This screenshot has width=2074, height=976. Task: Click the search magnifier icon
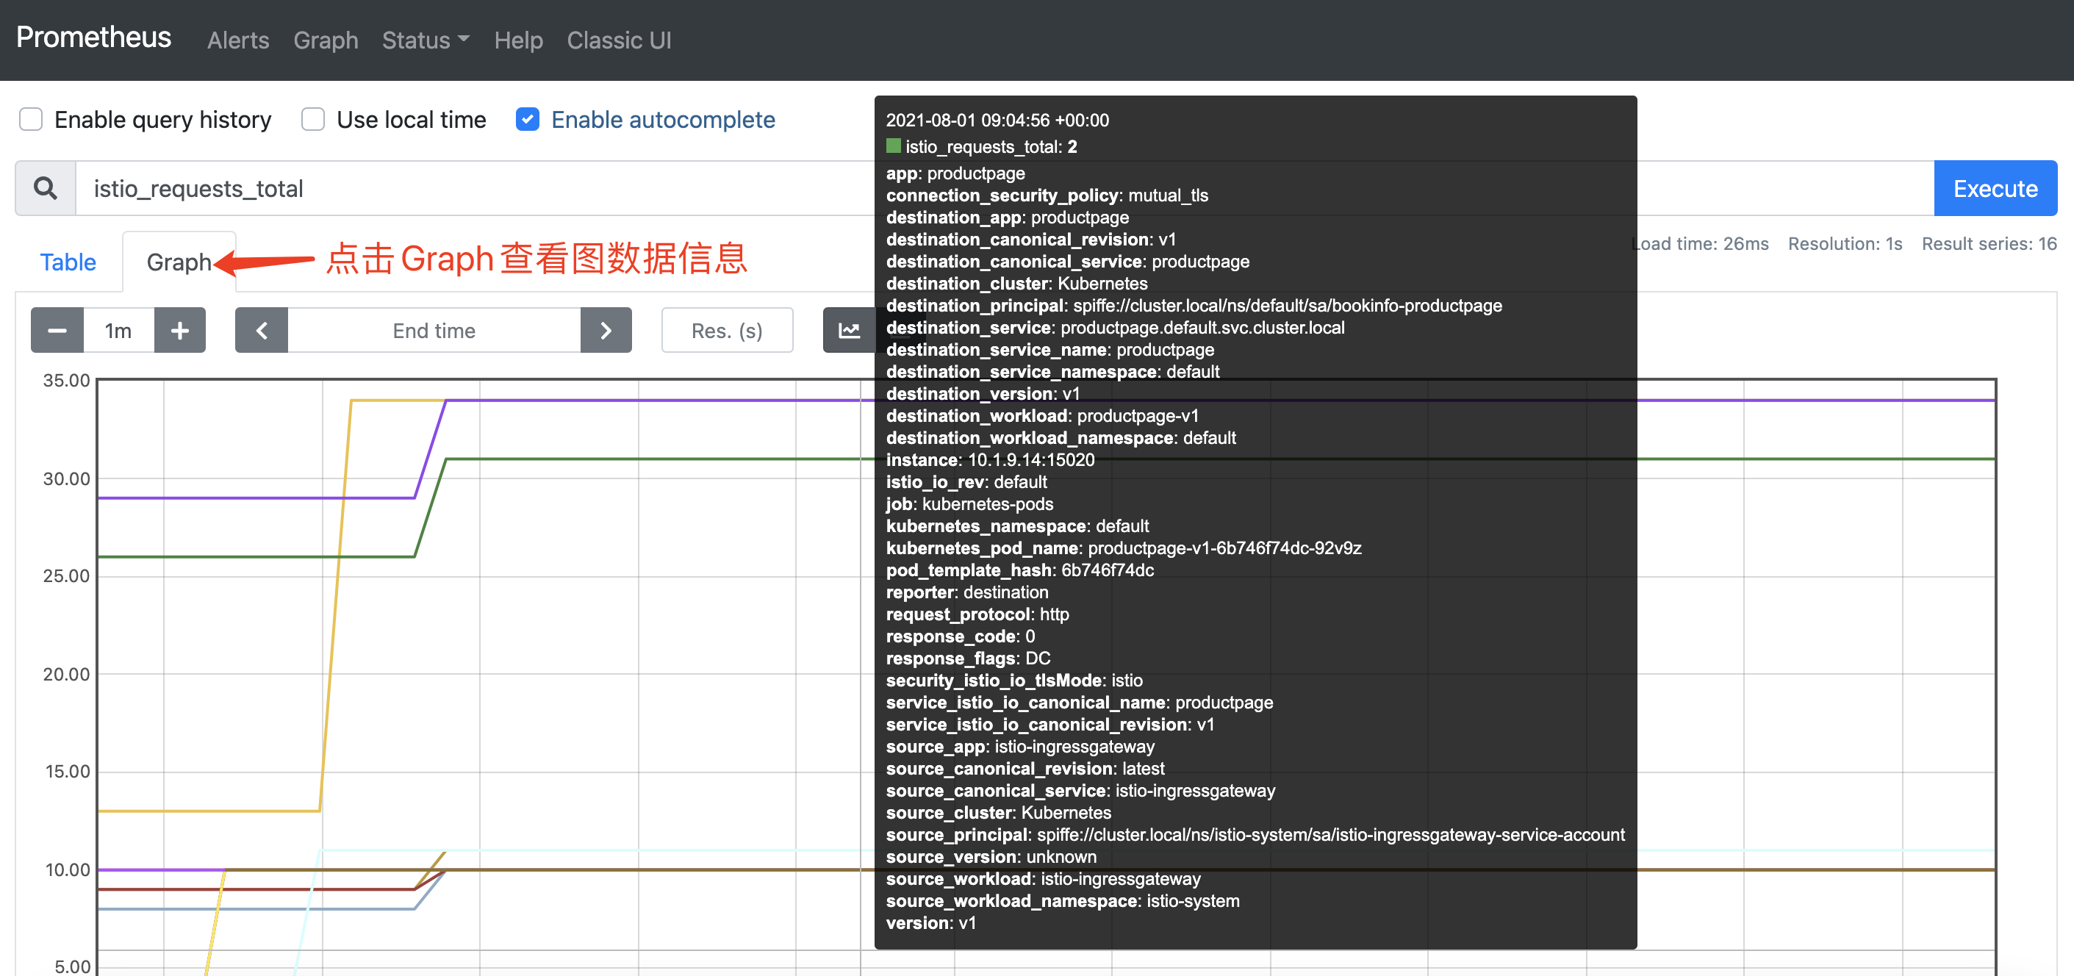click(x=45, y=188)
